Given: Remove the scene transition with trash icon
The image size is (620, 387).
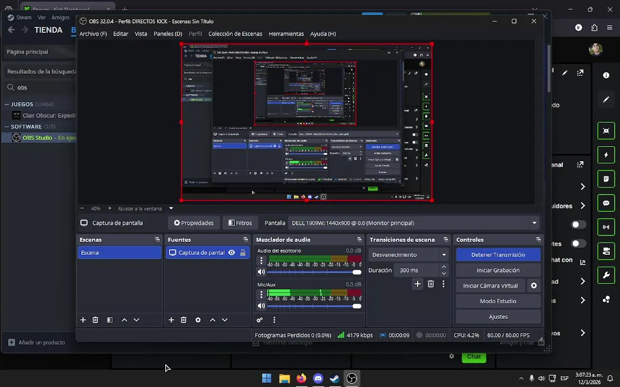Looking at the screenshot, I should (431, 284).
